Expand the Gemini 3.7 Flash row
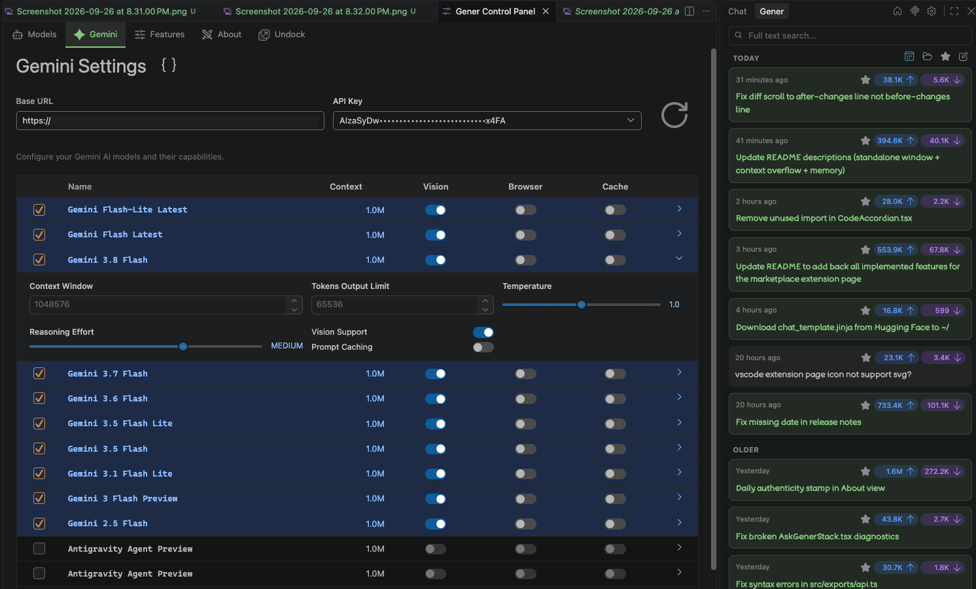The image size is (976, 589). tap(679, 372)
